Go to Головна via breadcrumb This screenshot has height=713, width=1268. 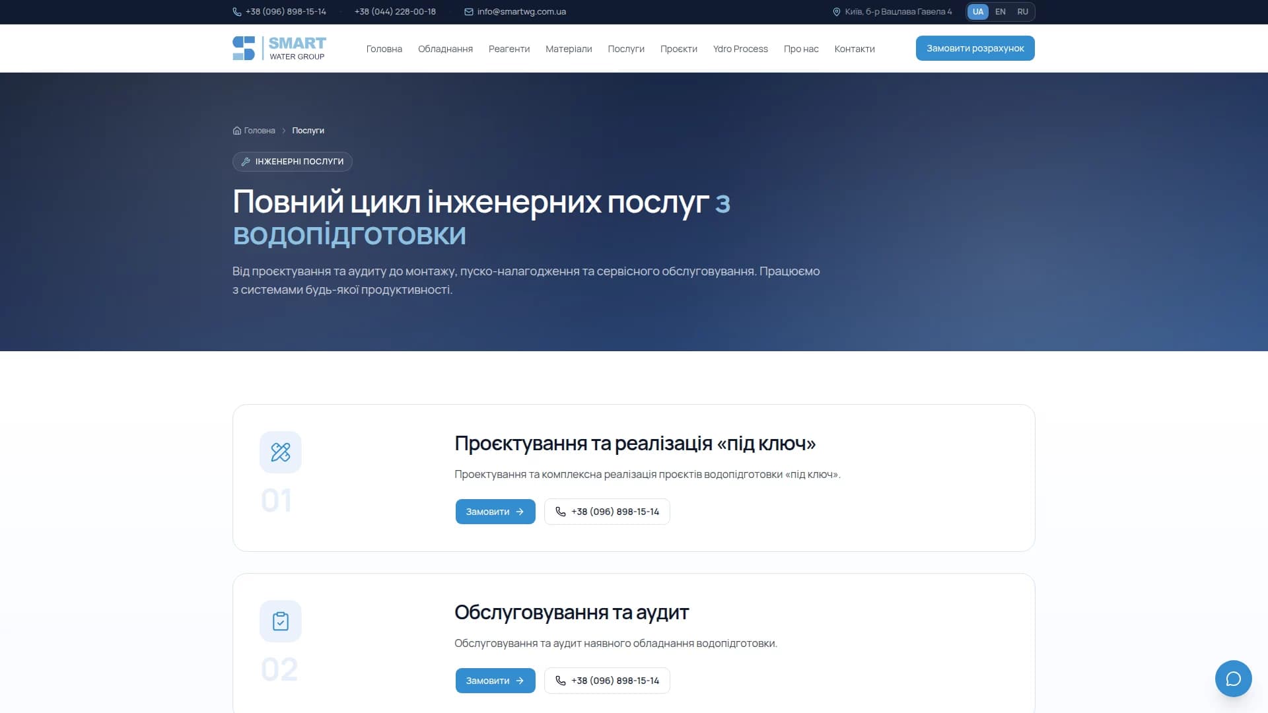click(x=260, y=131)
